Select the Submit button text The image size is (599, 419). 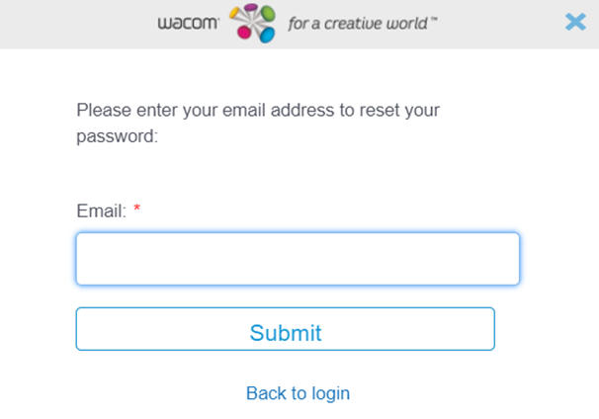(x=286, y=333)
